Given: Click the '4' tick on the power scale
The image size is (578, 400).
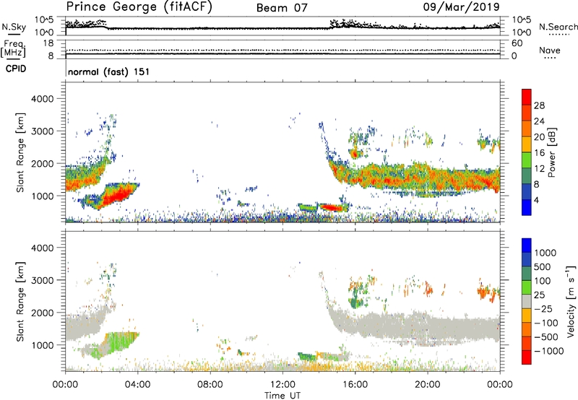Looking at the screenshot, I should pyautogui.click(x=536, y=200).
